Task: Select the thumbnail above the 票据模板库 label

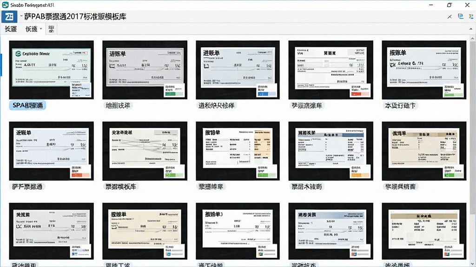Action: coord(145,151)
